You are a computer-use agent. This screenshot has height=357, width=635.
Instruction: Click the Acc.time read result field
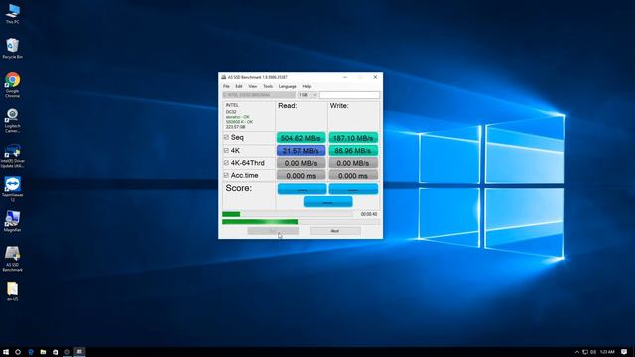point(301,176)
